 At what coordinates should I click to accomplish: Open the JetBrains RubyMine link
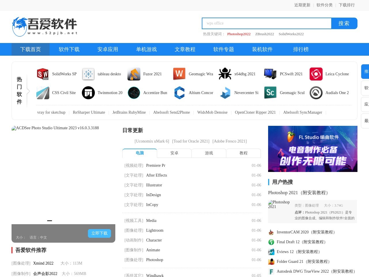pos(129,113)
